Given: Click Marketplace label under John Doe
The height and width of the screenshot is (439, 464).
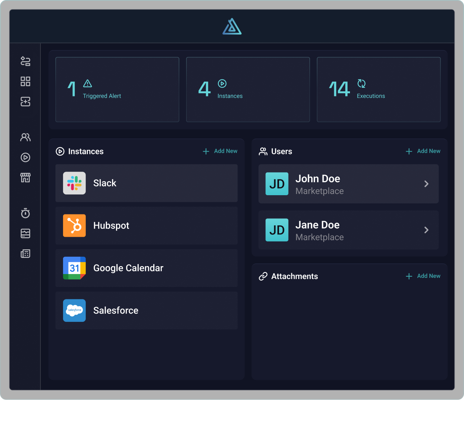Looking at the screenshot, I should click(320, 191).
